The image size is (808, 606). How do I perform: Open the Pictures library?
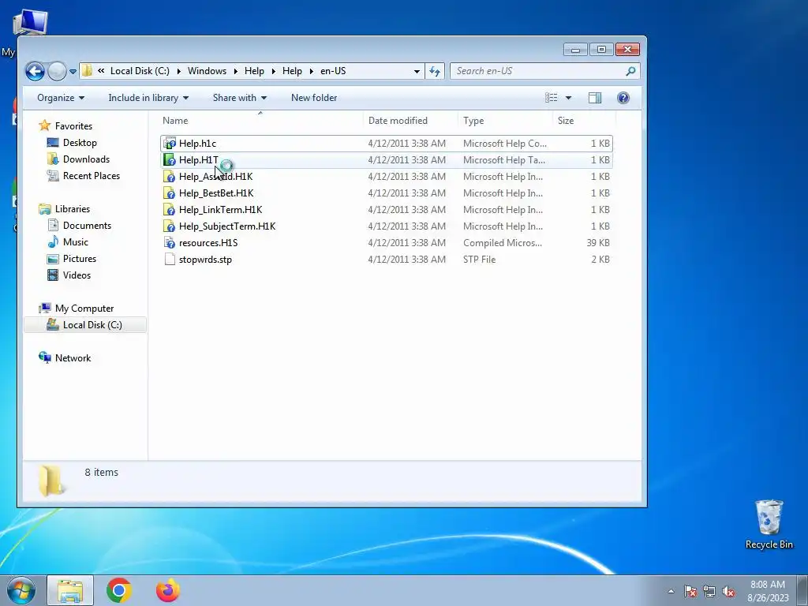(80, 258)
